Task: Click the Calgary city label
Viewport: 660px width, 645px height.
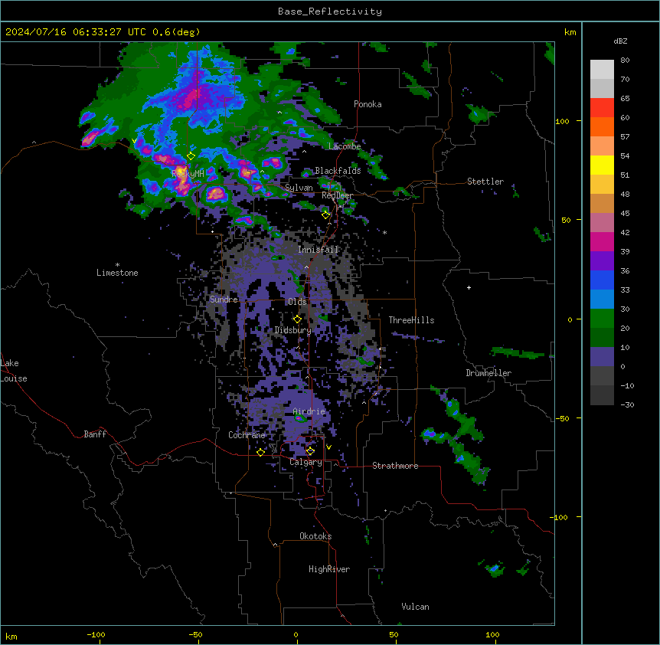Action: click(x=305, y=462)
